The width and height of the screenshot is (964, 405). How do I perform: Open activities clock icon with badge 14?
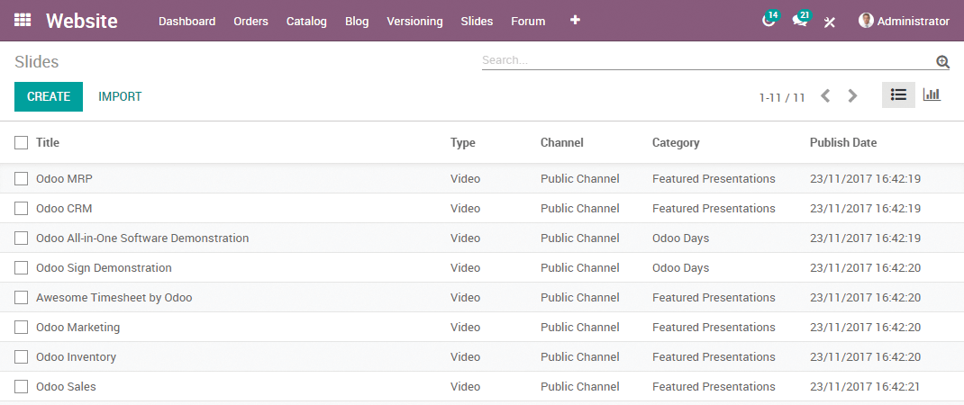point(768,21)
